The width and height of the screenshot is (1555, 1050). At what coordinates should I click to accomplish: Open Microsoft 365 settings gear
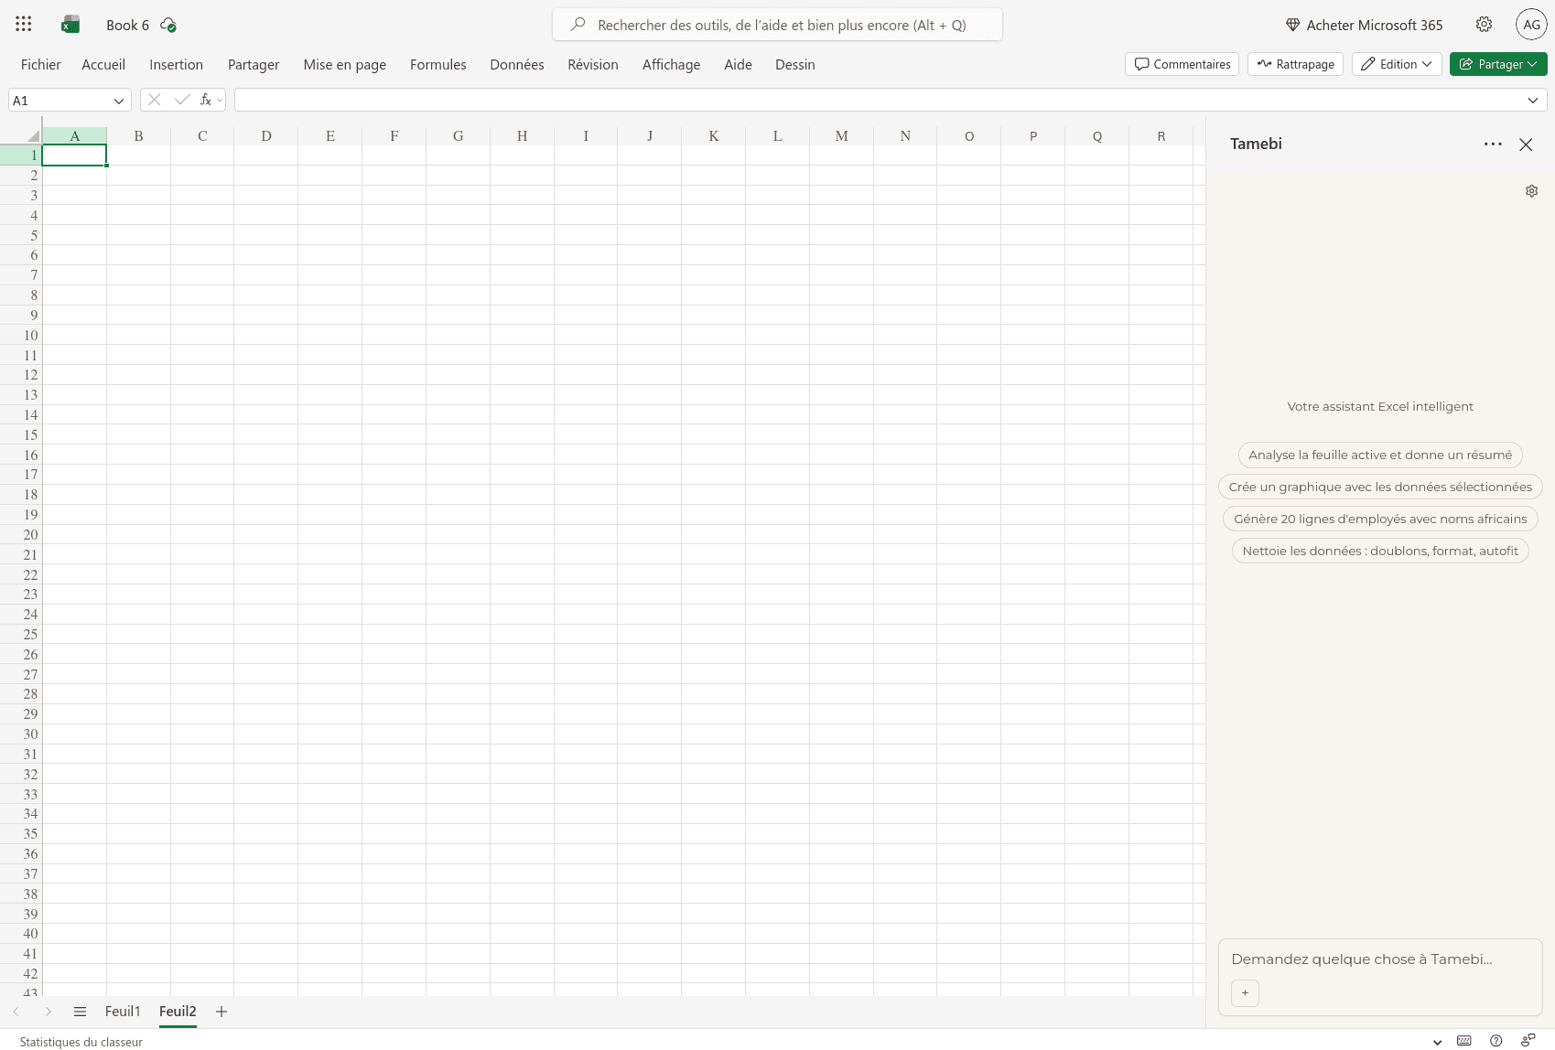pyautogui.click(x=1484, y=24)
